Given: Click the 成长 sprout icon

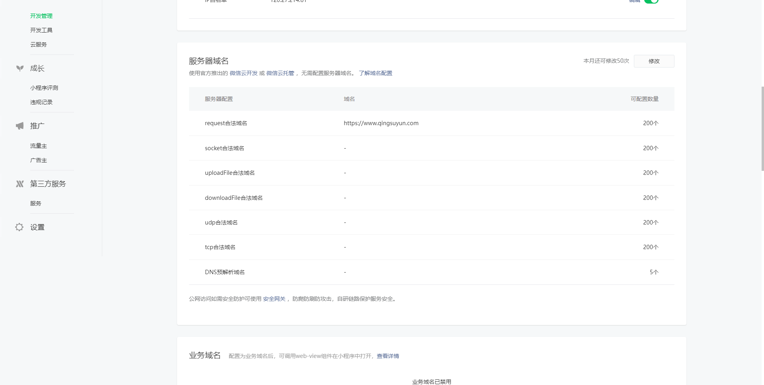Looking at the screenshot, I should (19, 68).
